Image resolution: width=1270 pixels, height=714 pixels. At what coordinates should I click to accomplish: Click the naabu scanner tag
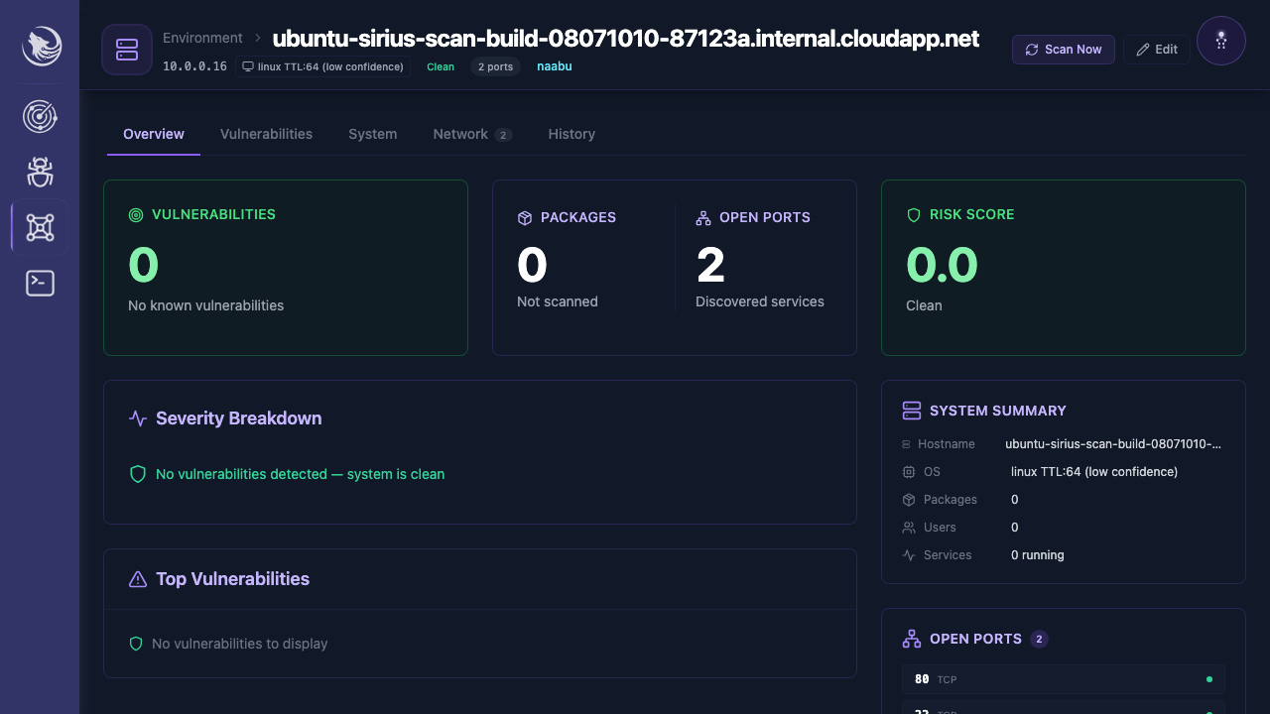pos(554,66)
